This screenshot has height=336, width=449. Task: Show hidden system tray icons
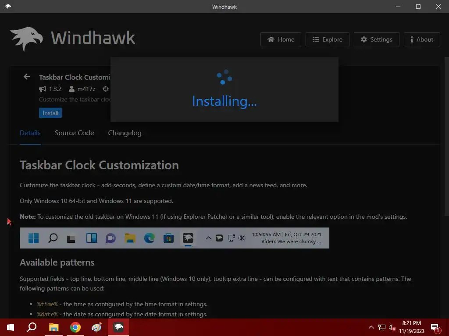(371, 327)
